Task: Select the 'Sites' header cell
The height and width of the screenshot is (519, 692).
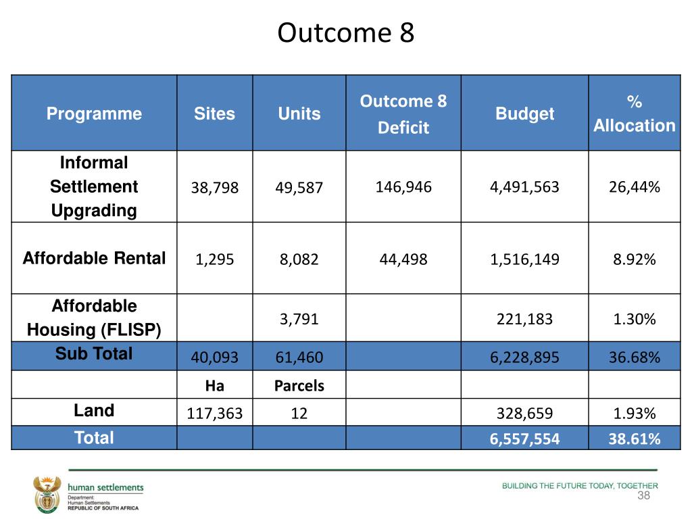Action: (x=214, y=114)
